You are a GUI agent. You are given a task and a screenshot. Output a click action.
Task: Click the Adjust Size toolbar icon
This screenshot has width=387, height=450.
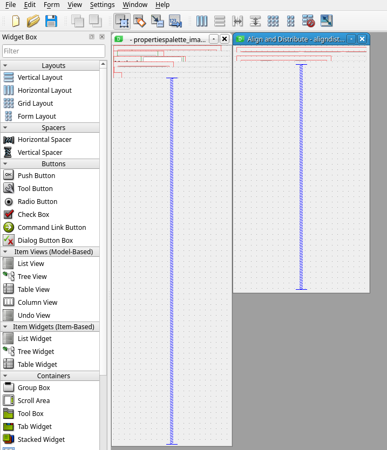(327, 21)
